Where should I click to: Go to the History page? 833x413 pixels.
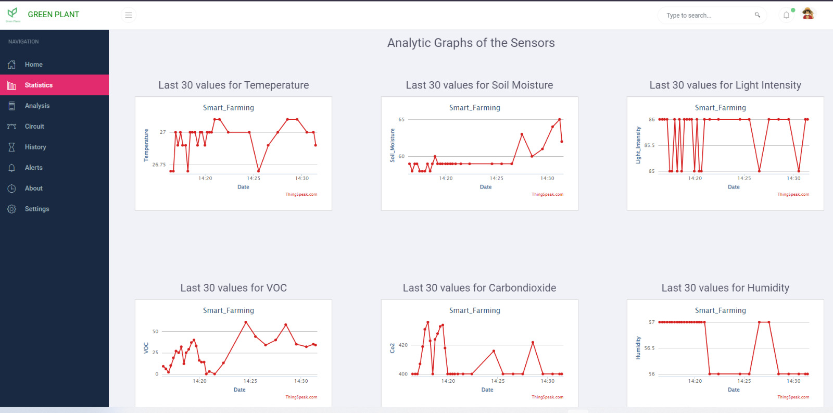click(x=35, y=147)
